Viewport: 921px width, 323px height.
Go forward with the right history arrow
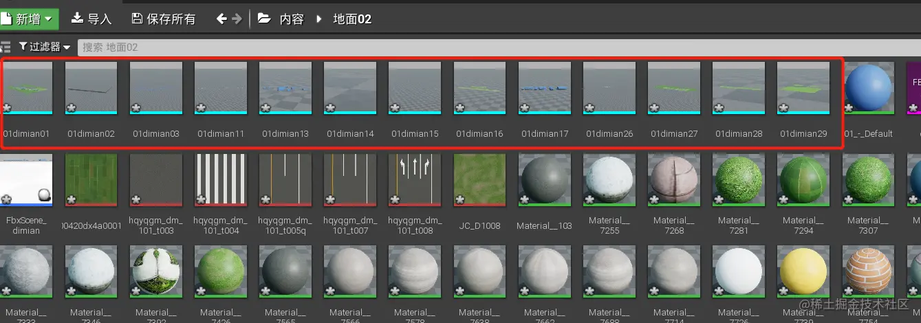237,19
